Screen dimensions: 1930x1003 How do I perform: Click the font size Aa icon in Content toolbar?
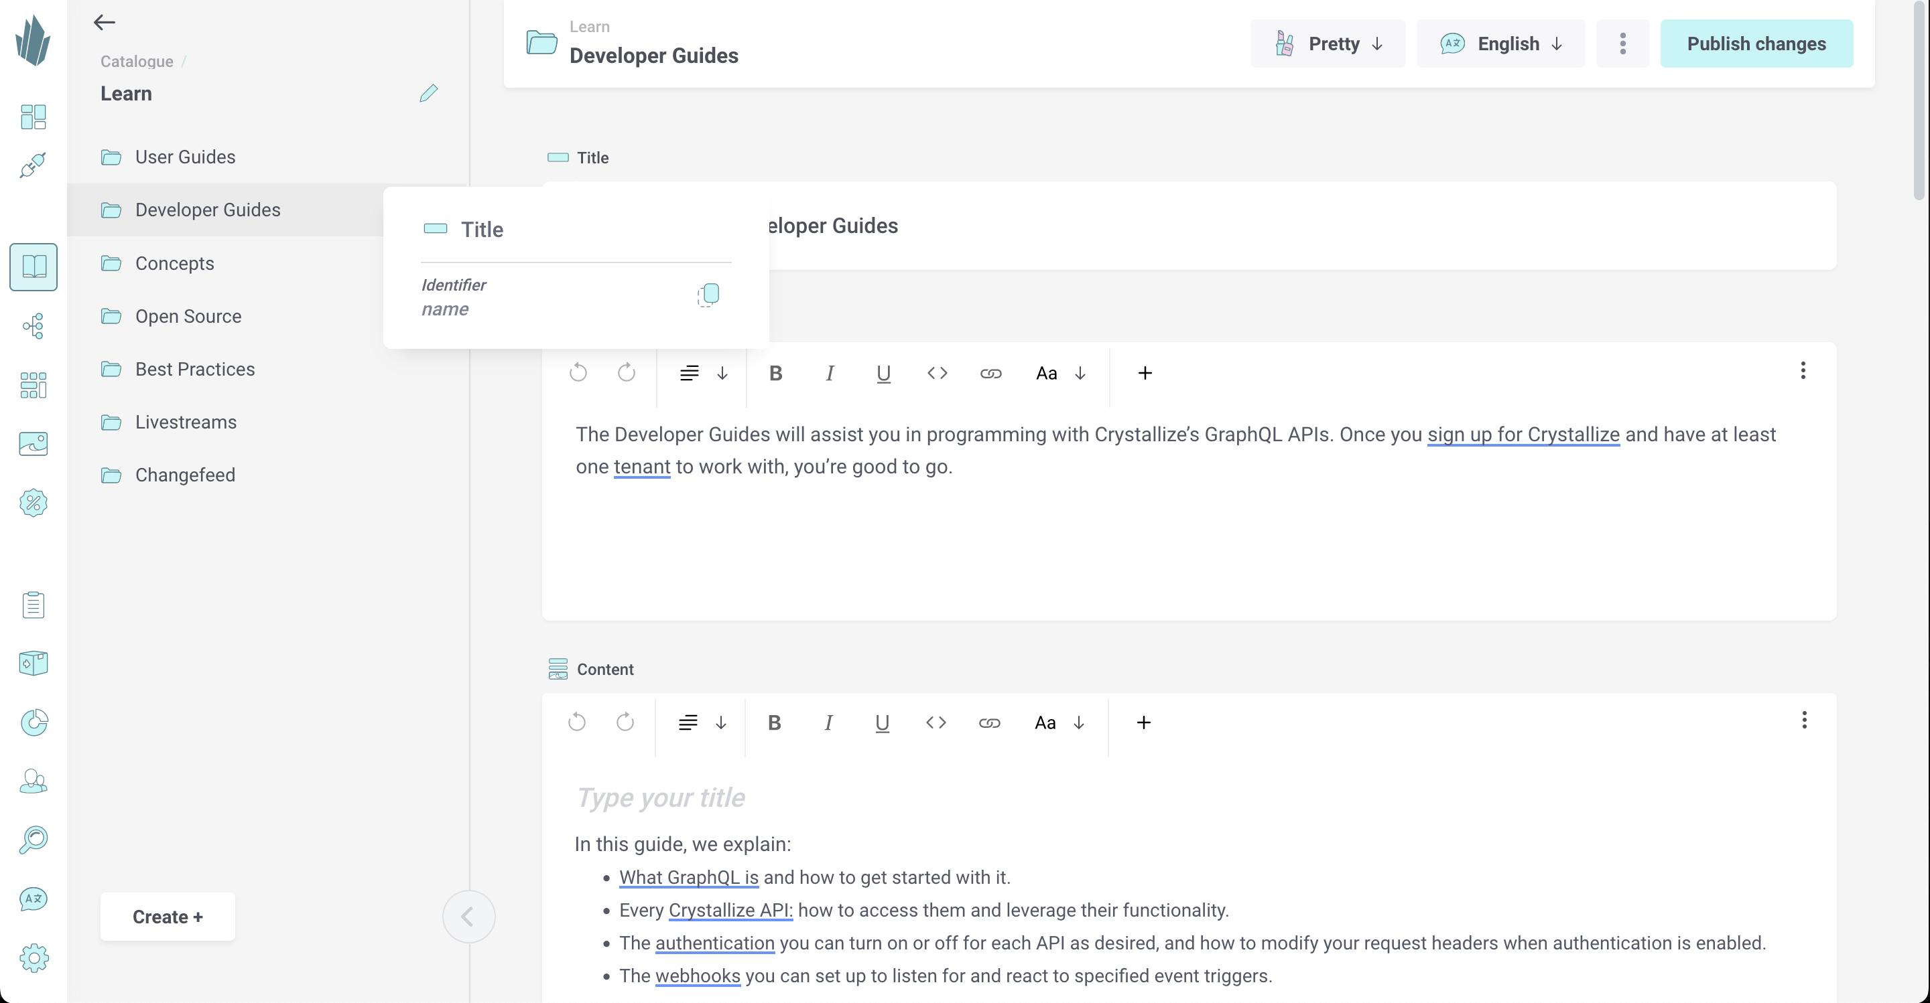[1044, 722]
